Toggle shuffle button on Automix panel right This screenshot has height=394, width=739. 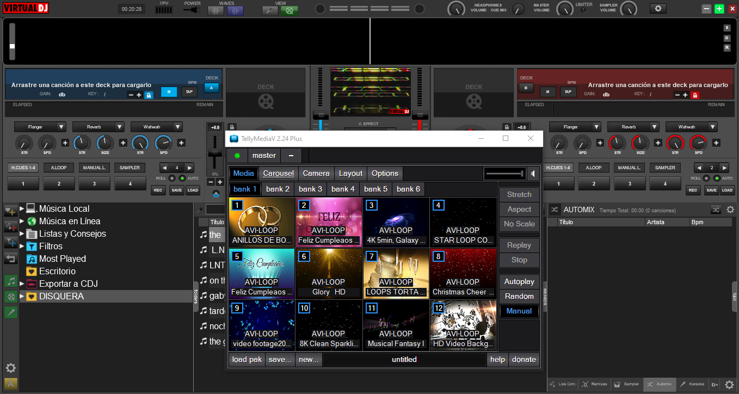click(716, 210)
